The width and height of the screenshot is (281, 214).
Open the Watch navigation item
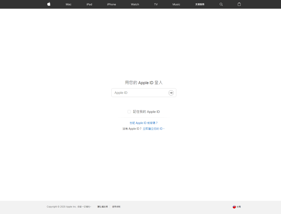135,4
